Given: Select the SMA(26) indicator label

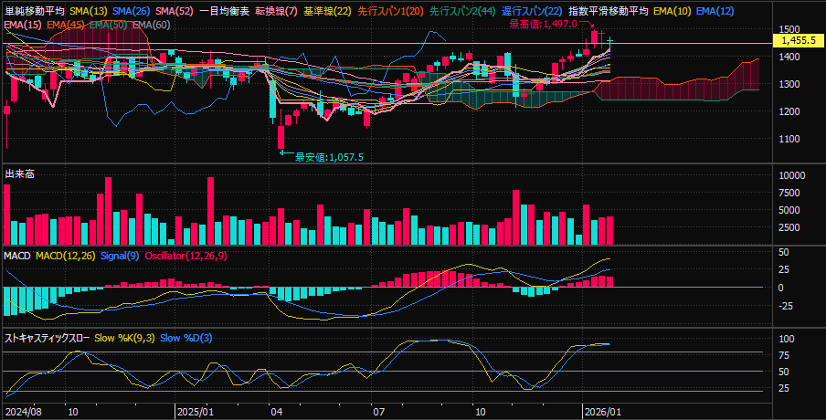Looking at the screenshot, I should tap(132, 10).
